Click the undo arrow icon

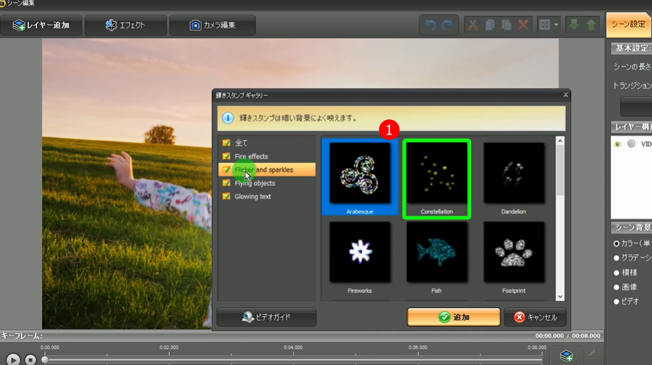click(430, 26)
